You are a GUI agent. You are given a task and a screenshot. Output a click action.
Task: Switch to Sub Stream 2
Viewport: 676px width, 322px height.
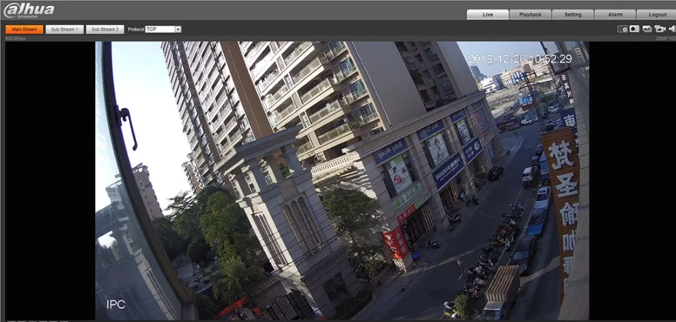click(x=105, y=29)
